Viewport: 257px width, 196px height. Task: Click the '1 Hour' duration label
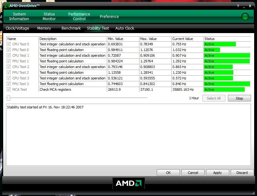(194, 98)
